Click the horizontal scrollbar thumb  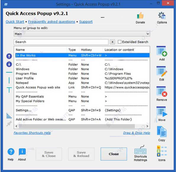77,126
